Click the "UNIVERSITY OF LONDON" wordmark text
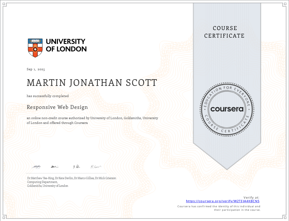This screenshot has height=221, width=289. pyautogui.click(x=66, y=45)
